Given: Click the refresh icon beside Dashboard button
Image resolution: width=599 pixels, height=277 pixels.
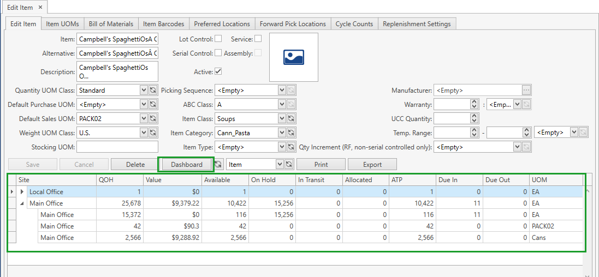Looking at the screenshot, I should pos(218,165).
